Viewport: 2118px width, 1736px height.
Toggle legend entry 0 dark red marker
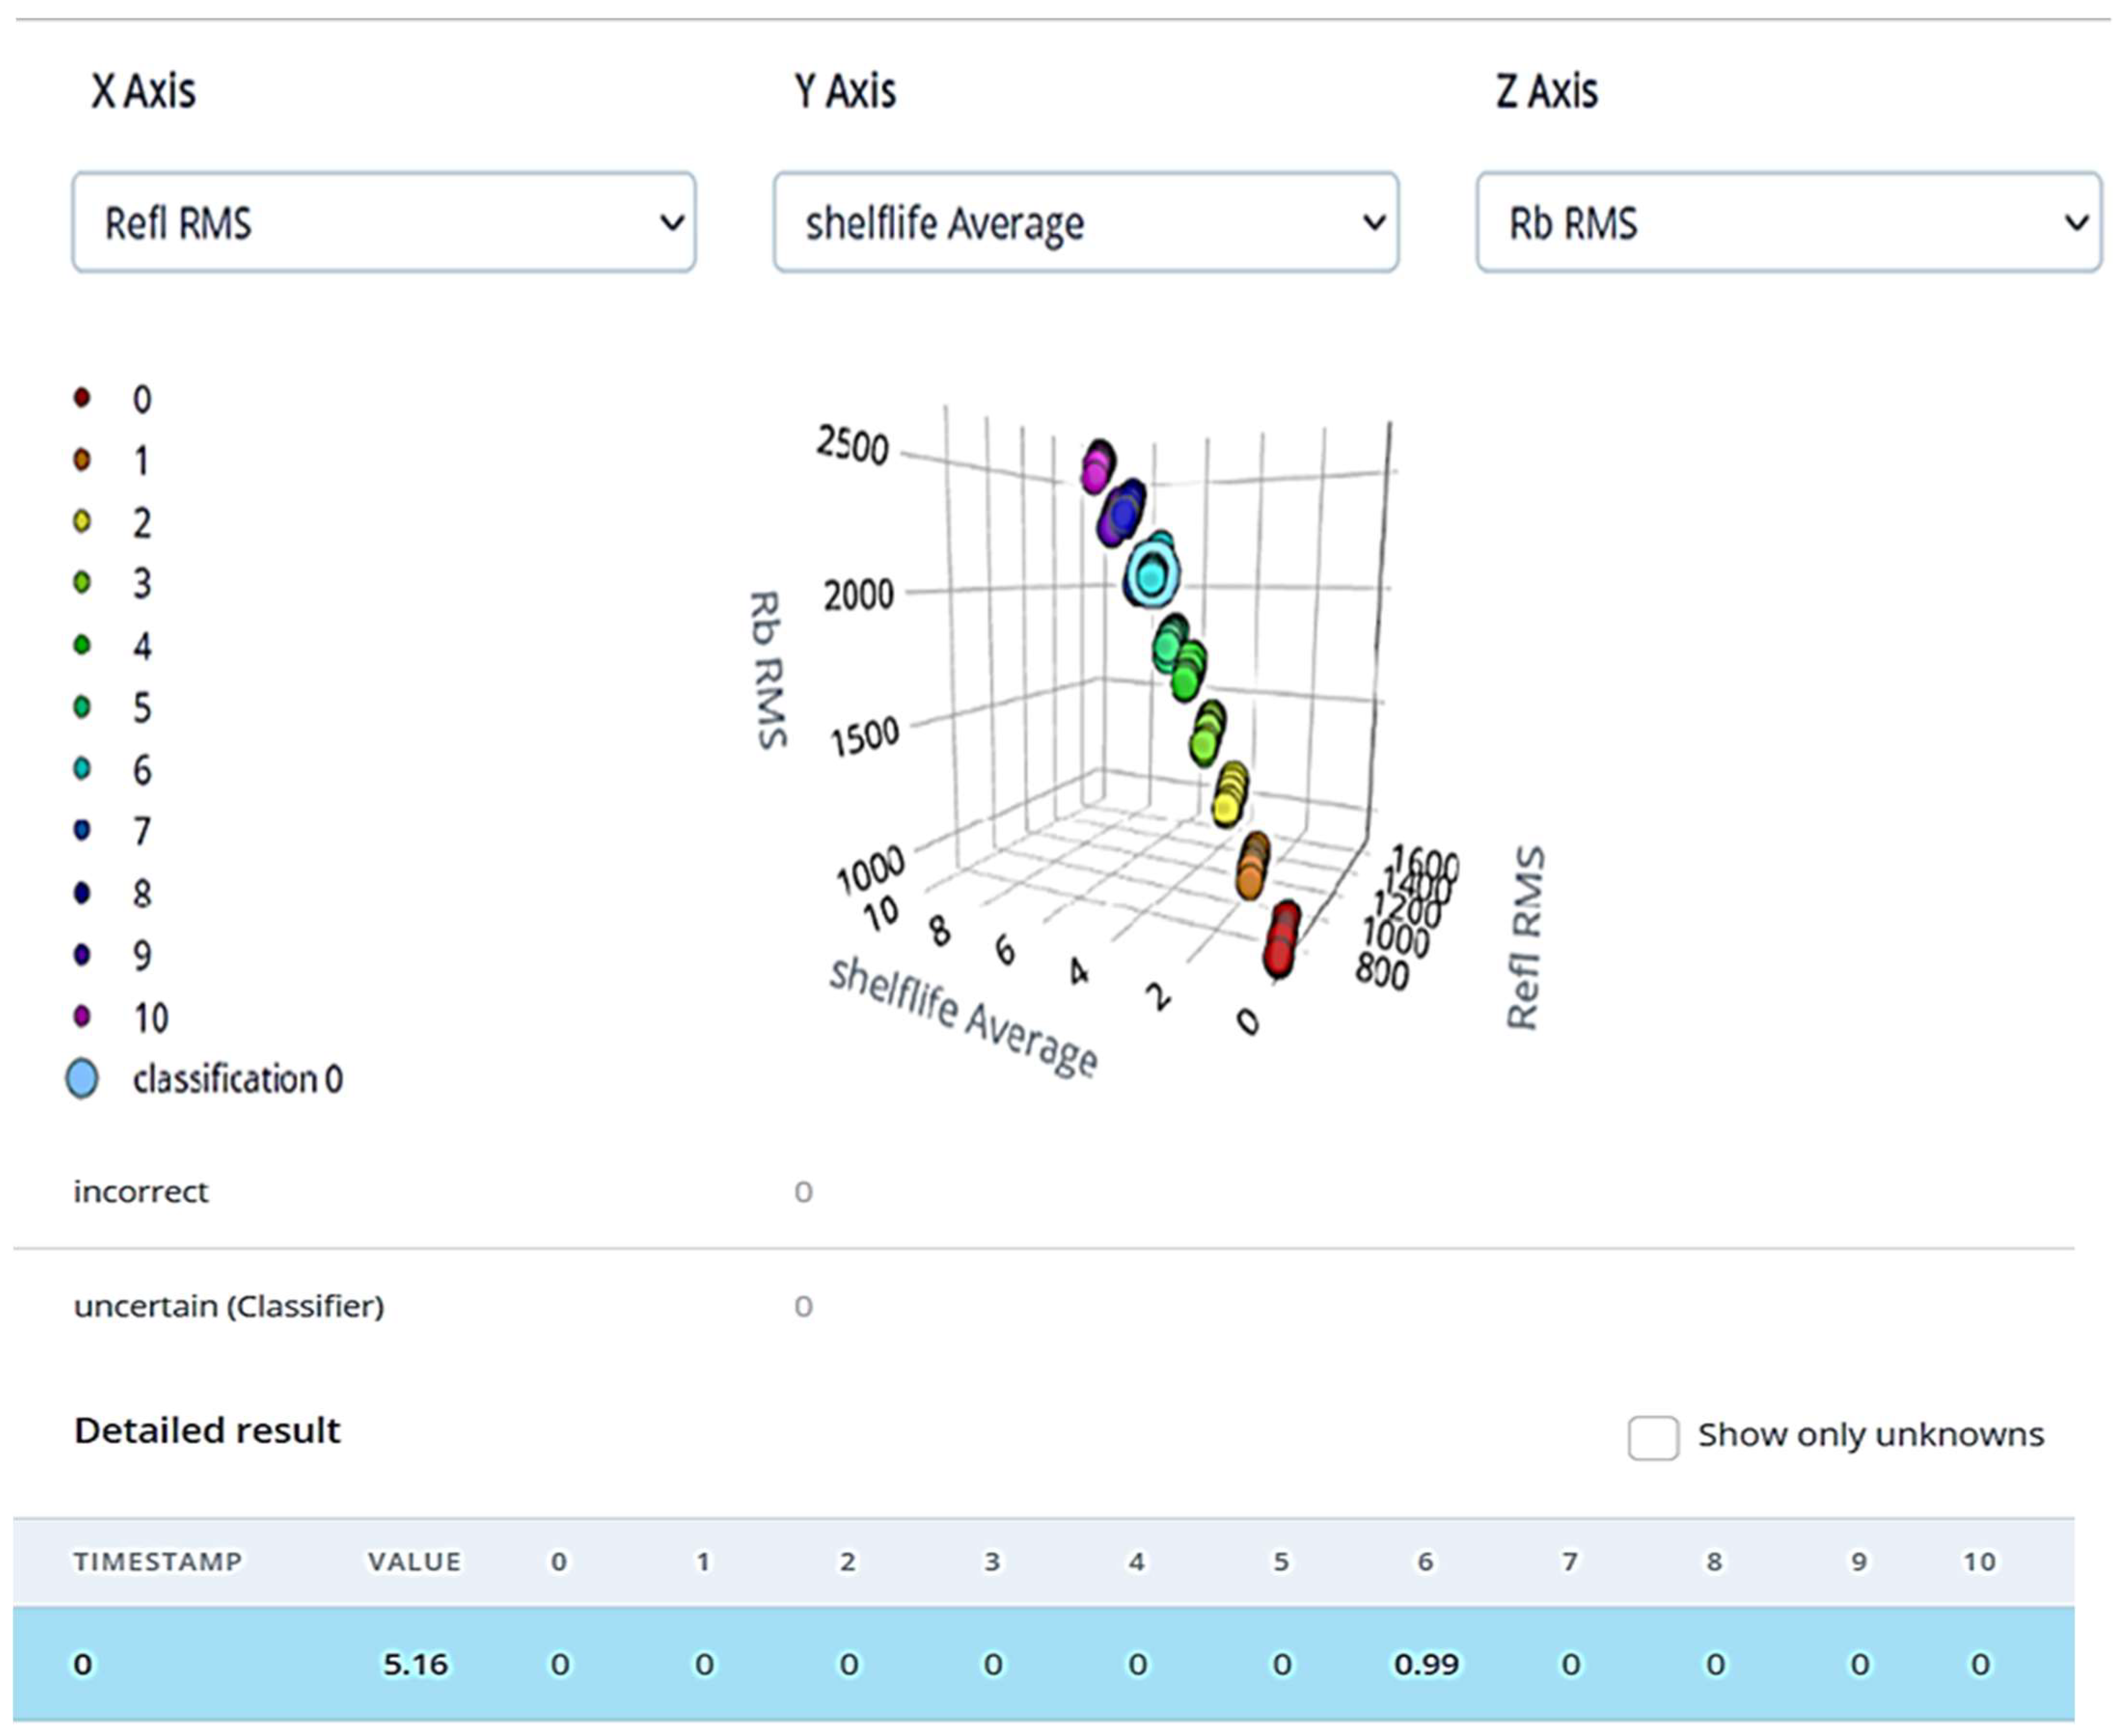click(x=82, y=398)
